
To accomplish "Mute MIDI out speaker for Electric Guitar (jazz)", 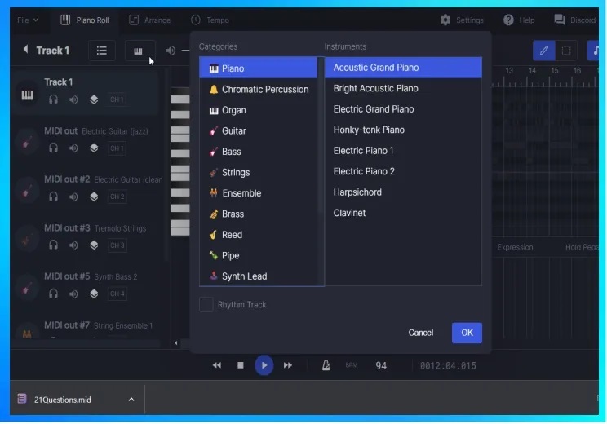I will [x=73, y=148].
